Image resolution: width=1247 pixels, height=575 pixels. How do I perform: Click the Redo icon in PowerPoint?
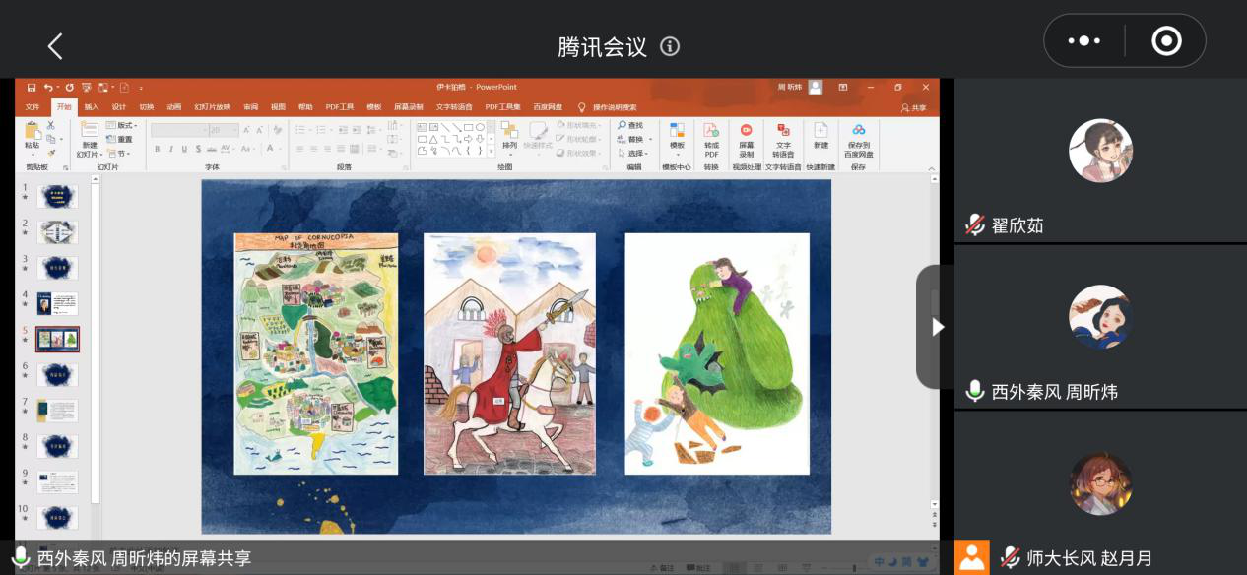coord(70,88)
